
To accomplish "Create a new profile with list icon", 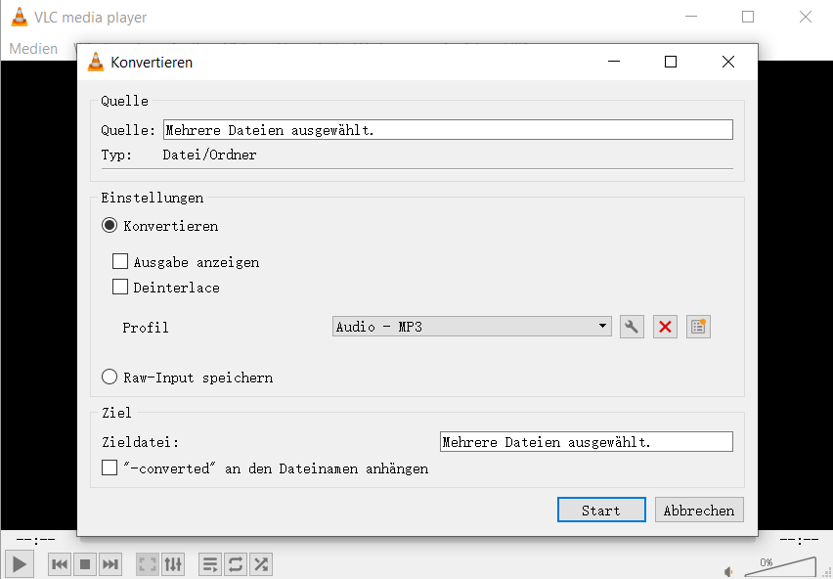I will (698, 327).
